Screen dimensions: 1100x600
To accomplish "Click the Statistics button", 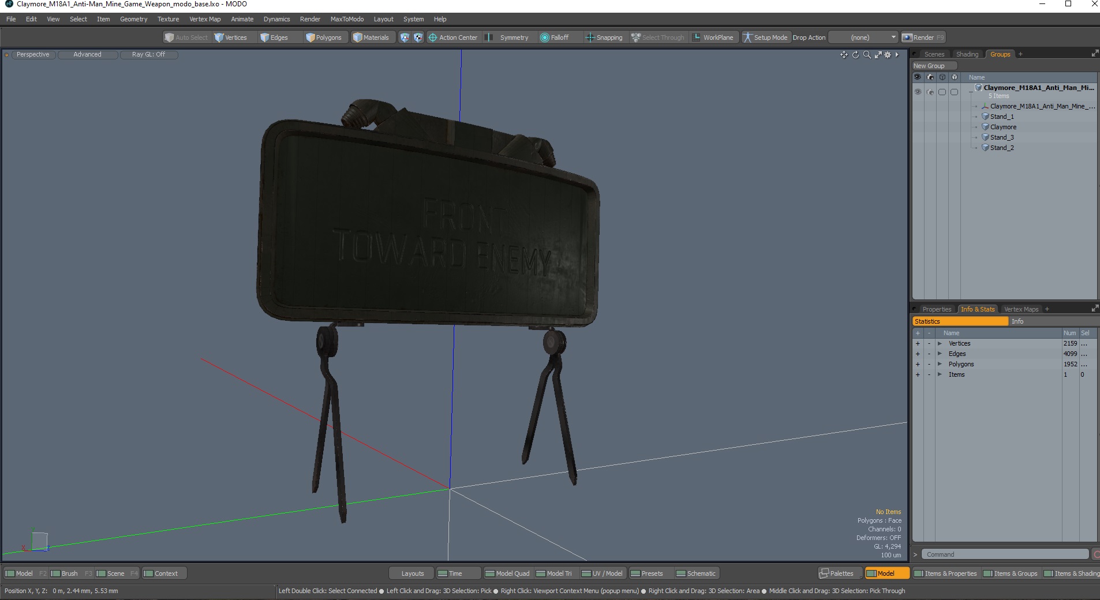I will (960, 321).
